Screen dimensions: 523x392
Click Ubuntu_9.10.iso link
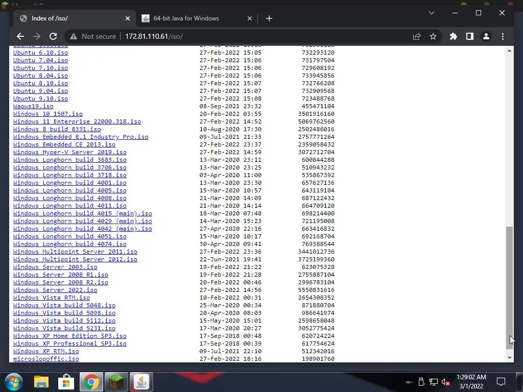[41, 99]
